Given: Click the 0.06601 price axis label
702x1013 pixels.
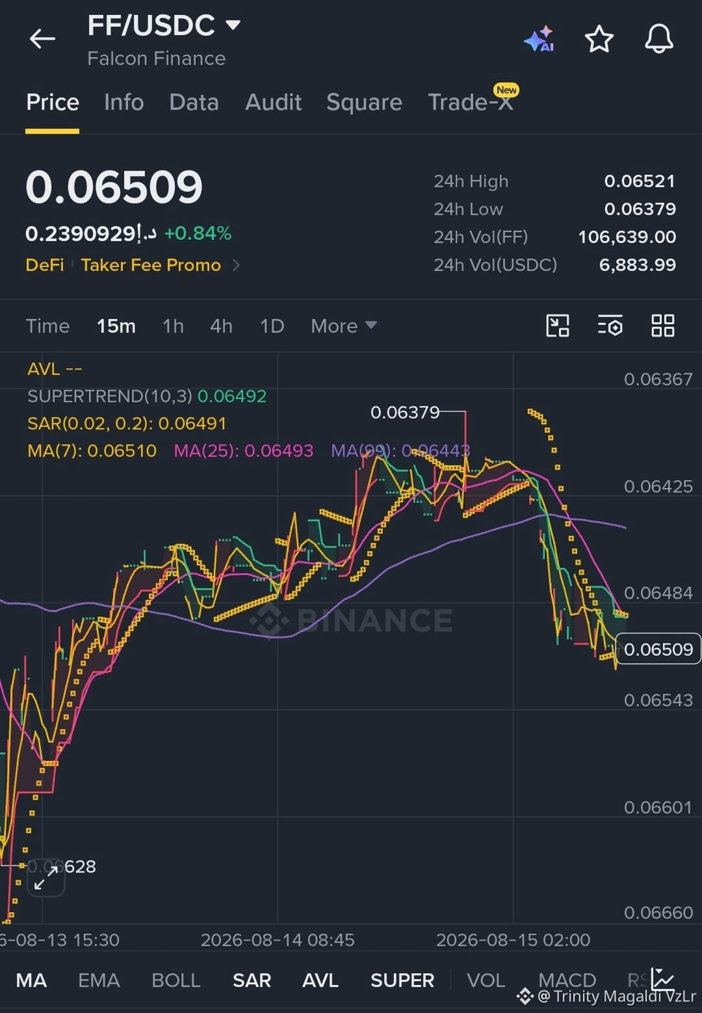Looking at the screenshot, I should pos(658,807).
